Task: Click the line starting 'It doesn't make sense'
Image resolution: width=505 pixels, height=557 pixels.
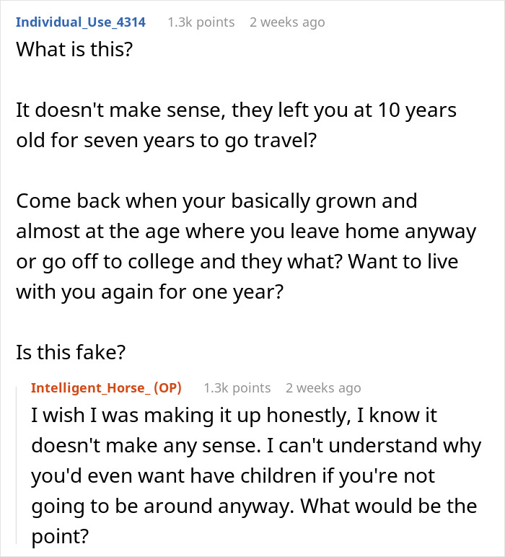Action: click(x=236, y=113)
